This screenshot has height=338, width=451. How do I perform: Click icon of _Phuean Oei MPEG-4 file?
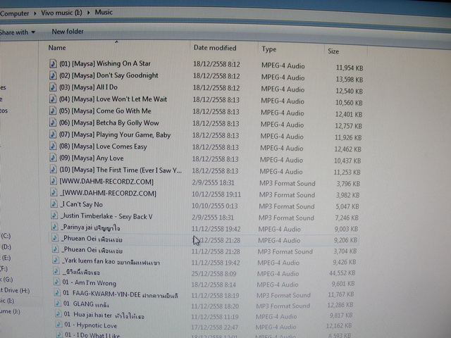[55, 238]
